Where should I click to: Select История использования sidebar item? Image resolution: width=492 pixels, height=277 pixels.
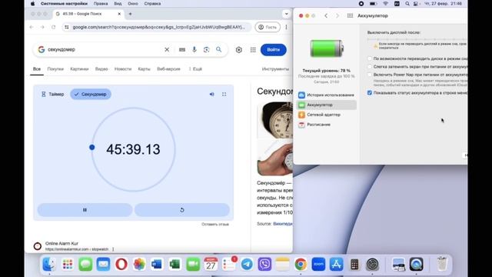tap(326, 95)
